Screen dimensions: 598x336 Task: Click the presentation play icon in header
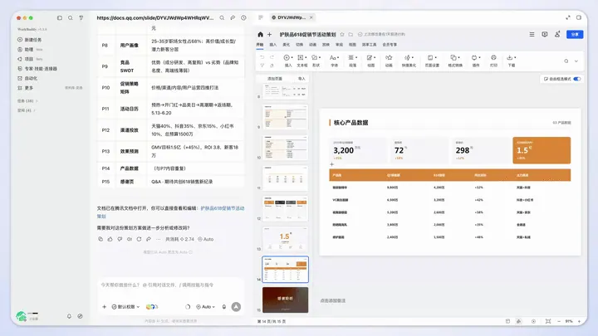[545, 34]
